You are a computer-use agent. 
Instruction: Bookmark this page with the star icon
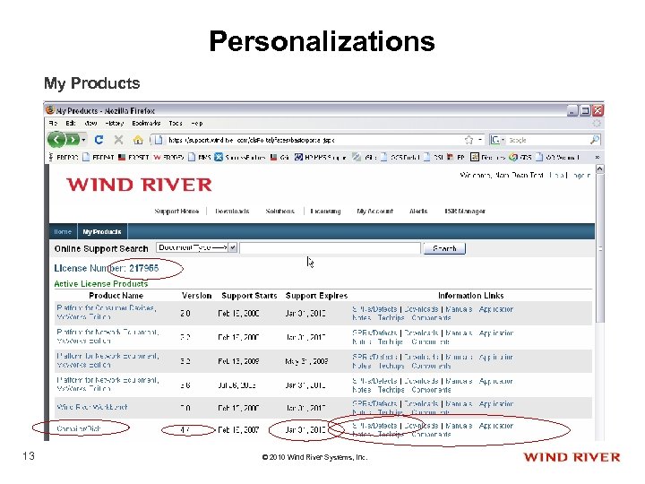tap(469, 140)
